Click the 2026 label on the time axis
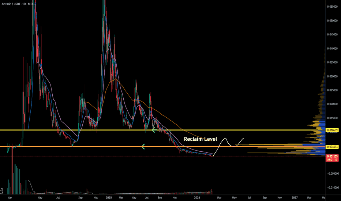 tap(197, 197)
